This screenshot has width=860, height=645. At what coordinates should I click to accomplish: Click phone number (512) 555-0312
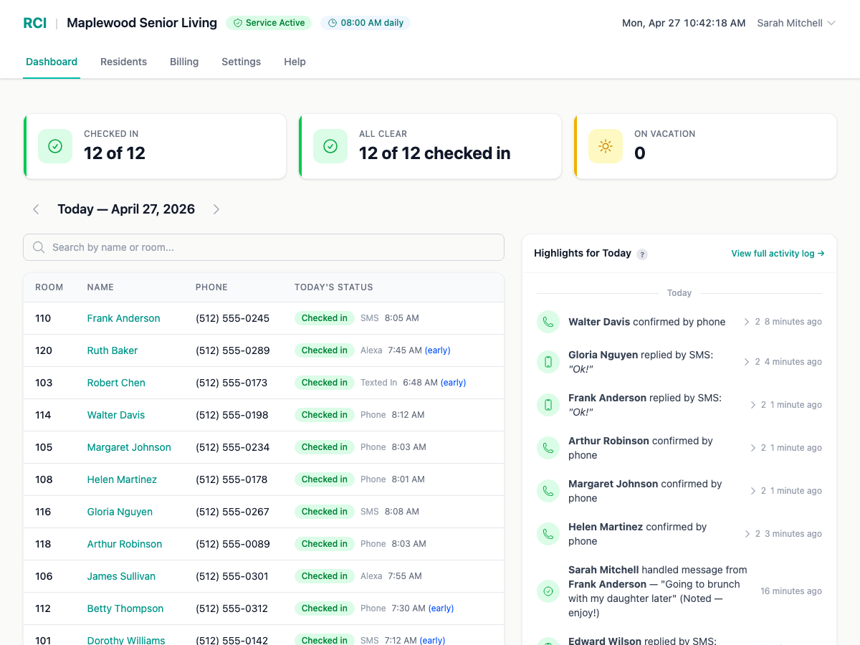[x=232, y=608]
